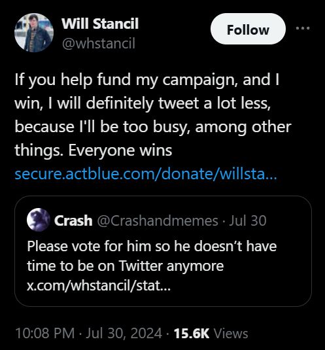Click the word Views in footer
This screenshot has width=325, height=350.
point(231,334)
